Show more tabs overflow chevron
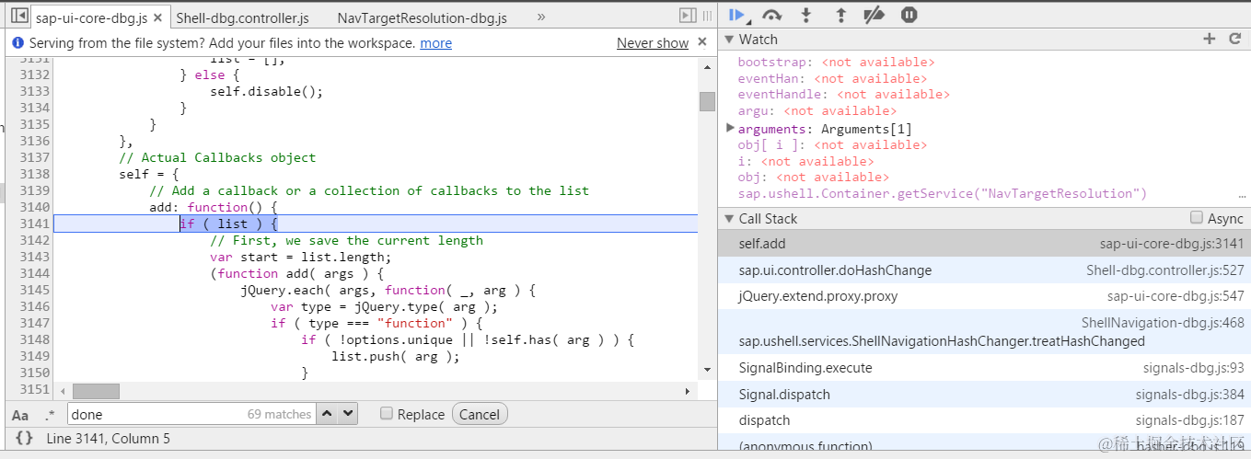The width and height of the screenshot is (1251, 459). click(541, 17)
